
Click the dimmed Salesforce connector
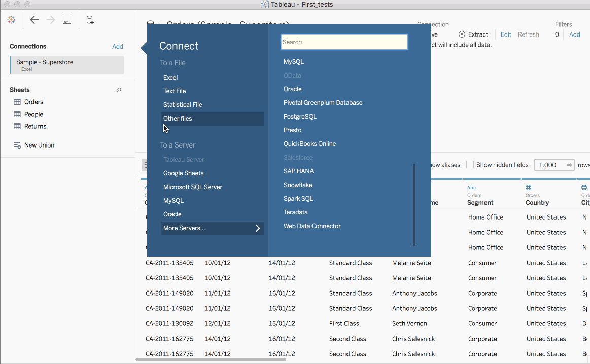coord(298,158)
